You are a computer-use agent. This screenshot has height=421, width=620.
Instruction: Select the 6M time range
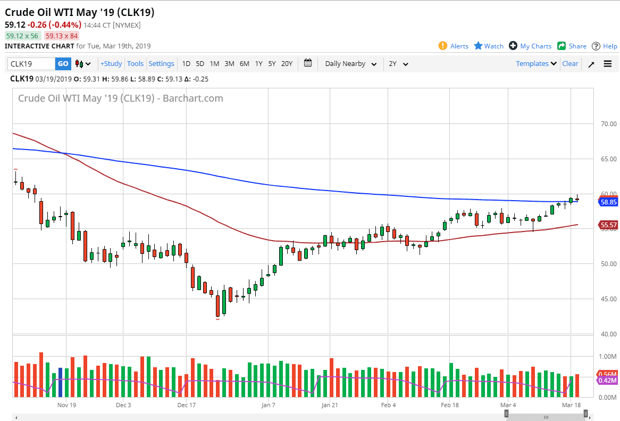[x=244, y=63]
